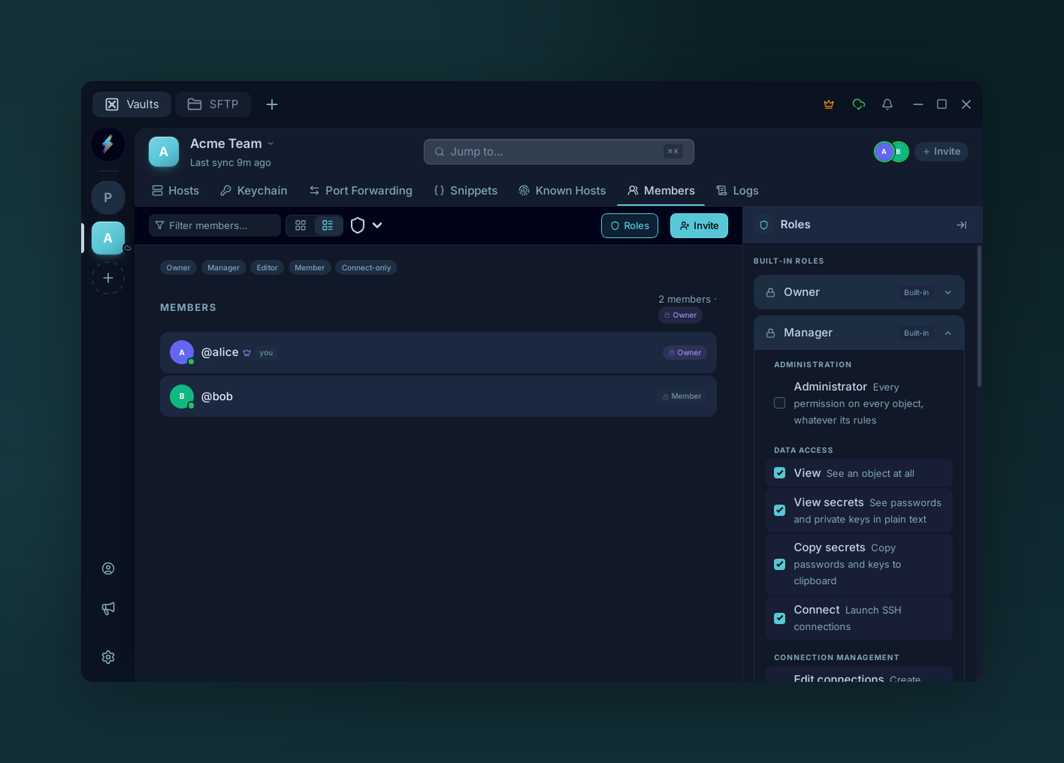Filter by Editor role chip

pos(267,268)
